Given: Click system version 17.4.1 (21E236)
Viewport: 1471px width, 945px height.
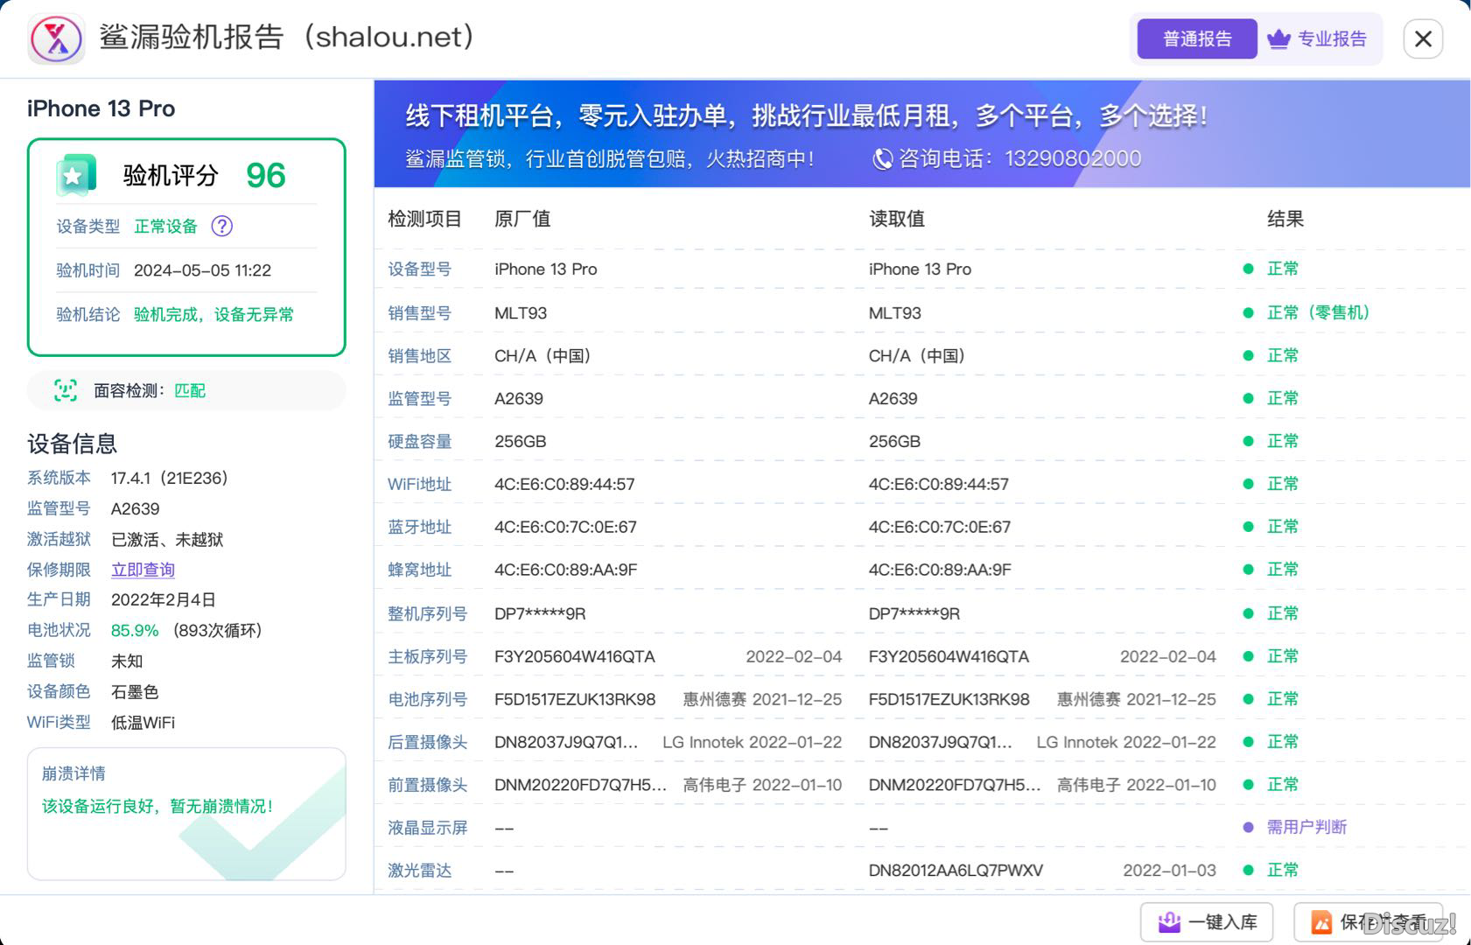Looking at the screenshot, I should (170, 478).
